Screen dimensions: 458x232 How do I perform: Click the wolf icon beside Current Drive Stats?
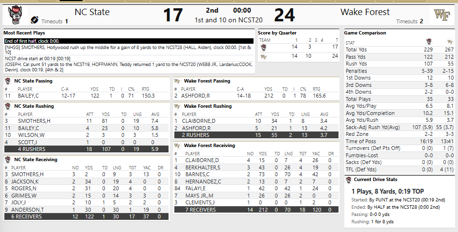point(348,180)
